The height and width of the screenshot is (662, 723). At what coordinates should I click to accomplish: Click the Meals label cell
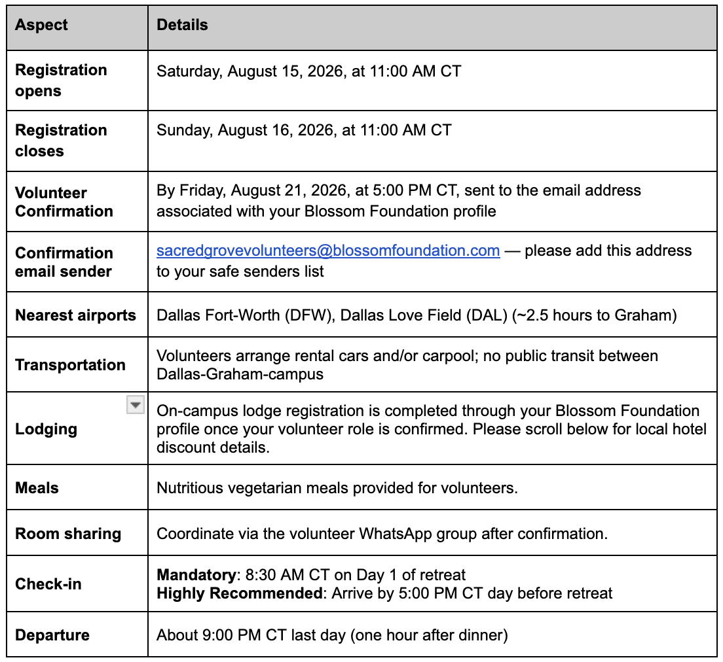click(77, 487)
